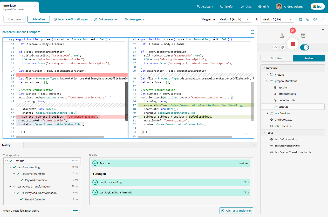
Task: Switch to the Scripting tab
Action: pos(277,58)
